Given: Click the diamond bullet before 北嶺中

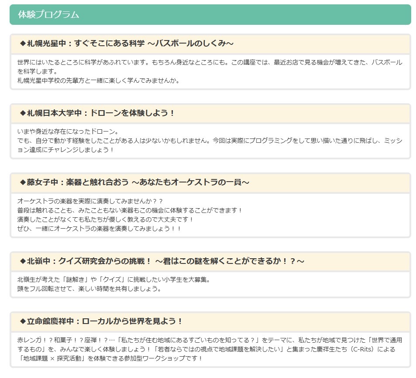Looking at the screenshot, I should click(x=23, y=261).
